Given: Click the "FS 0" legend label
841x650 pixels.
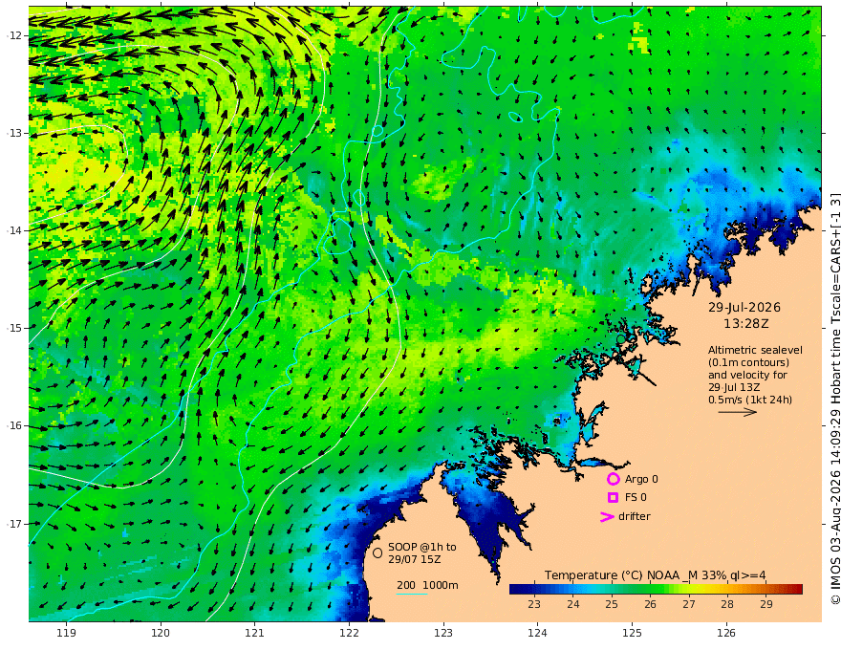Looking at the screenshot, I should pyautogui.click(x=636, y=497).
